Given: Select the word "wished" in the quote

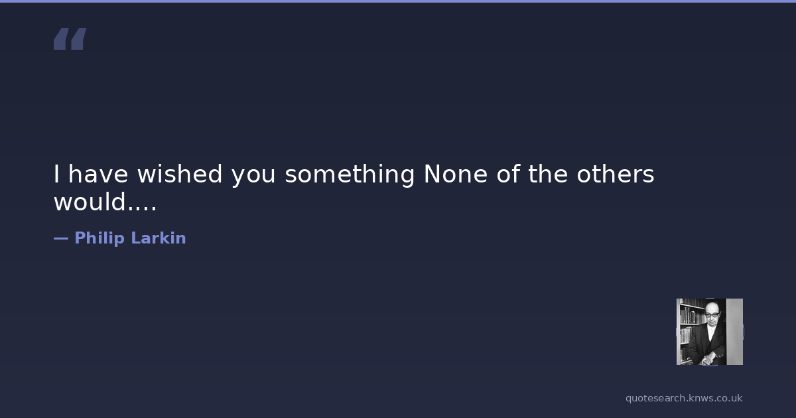Looking at the screenshot, I should point(180,174).
